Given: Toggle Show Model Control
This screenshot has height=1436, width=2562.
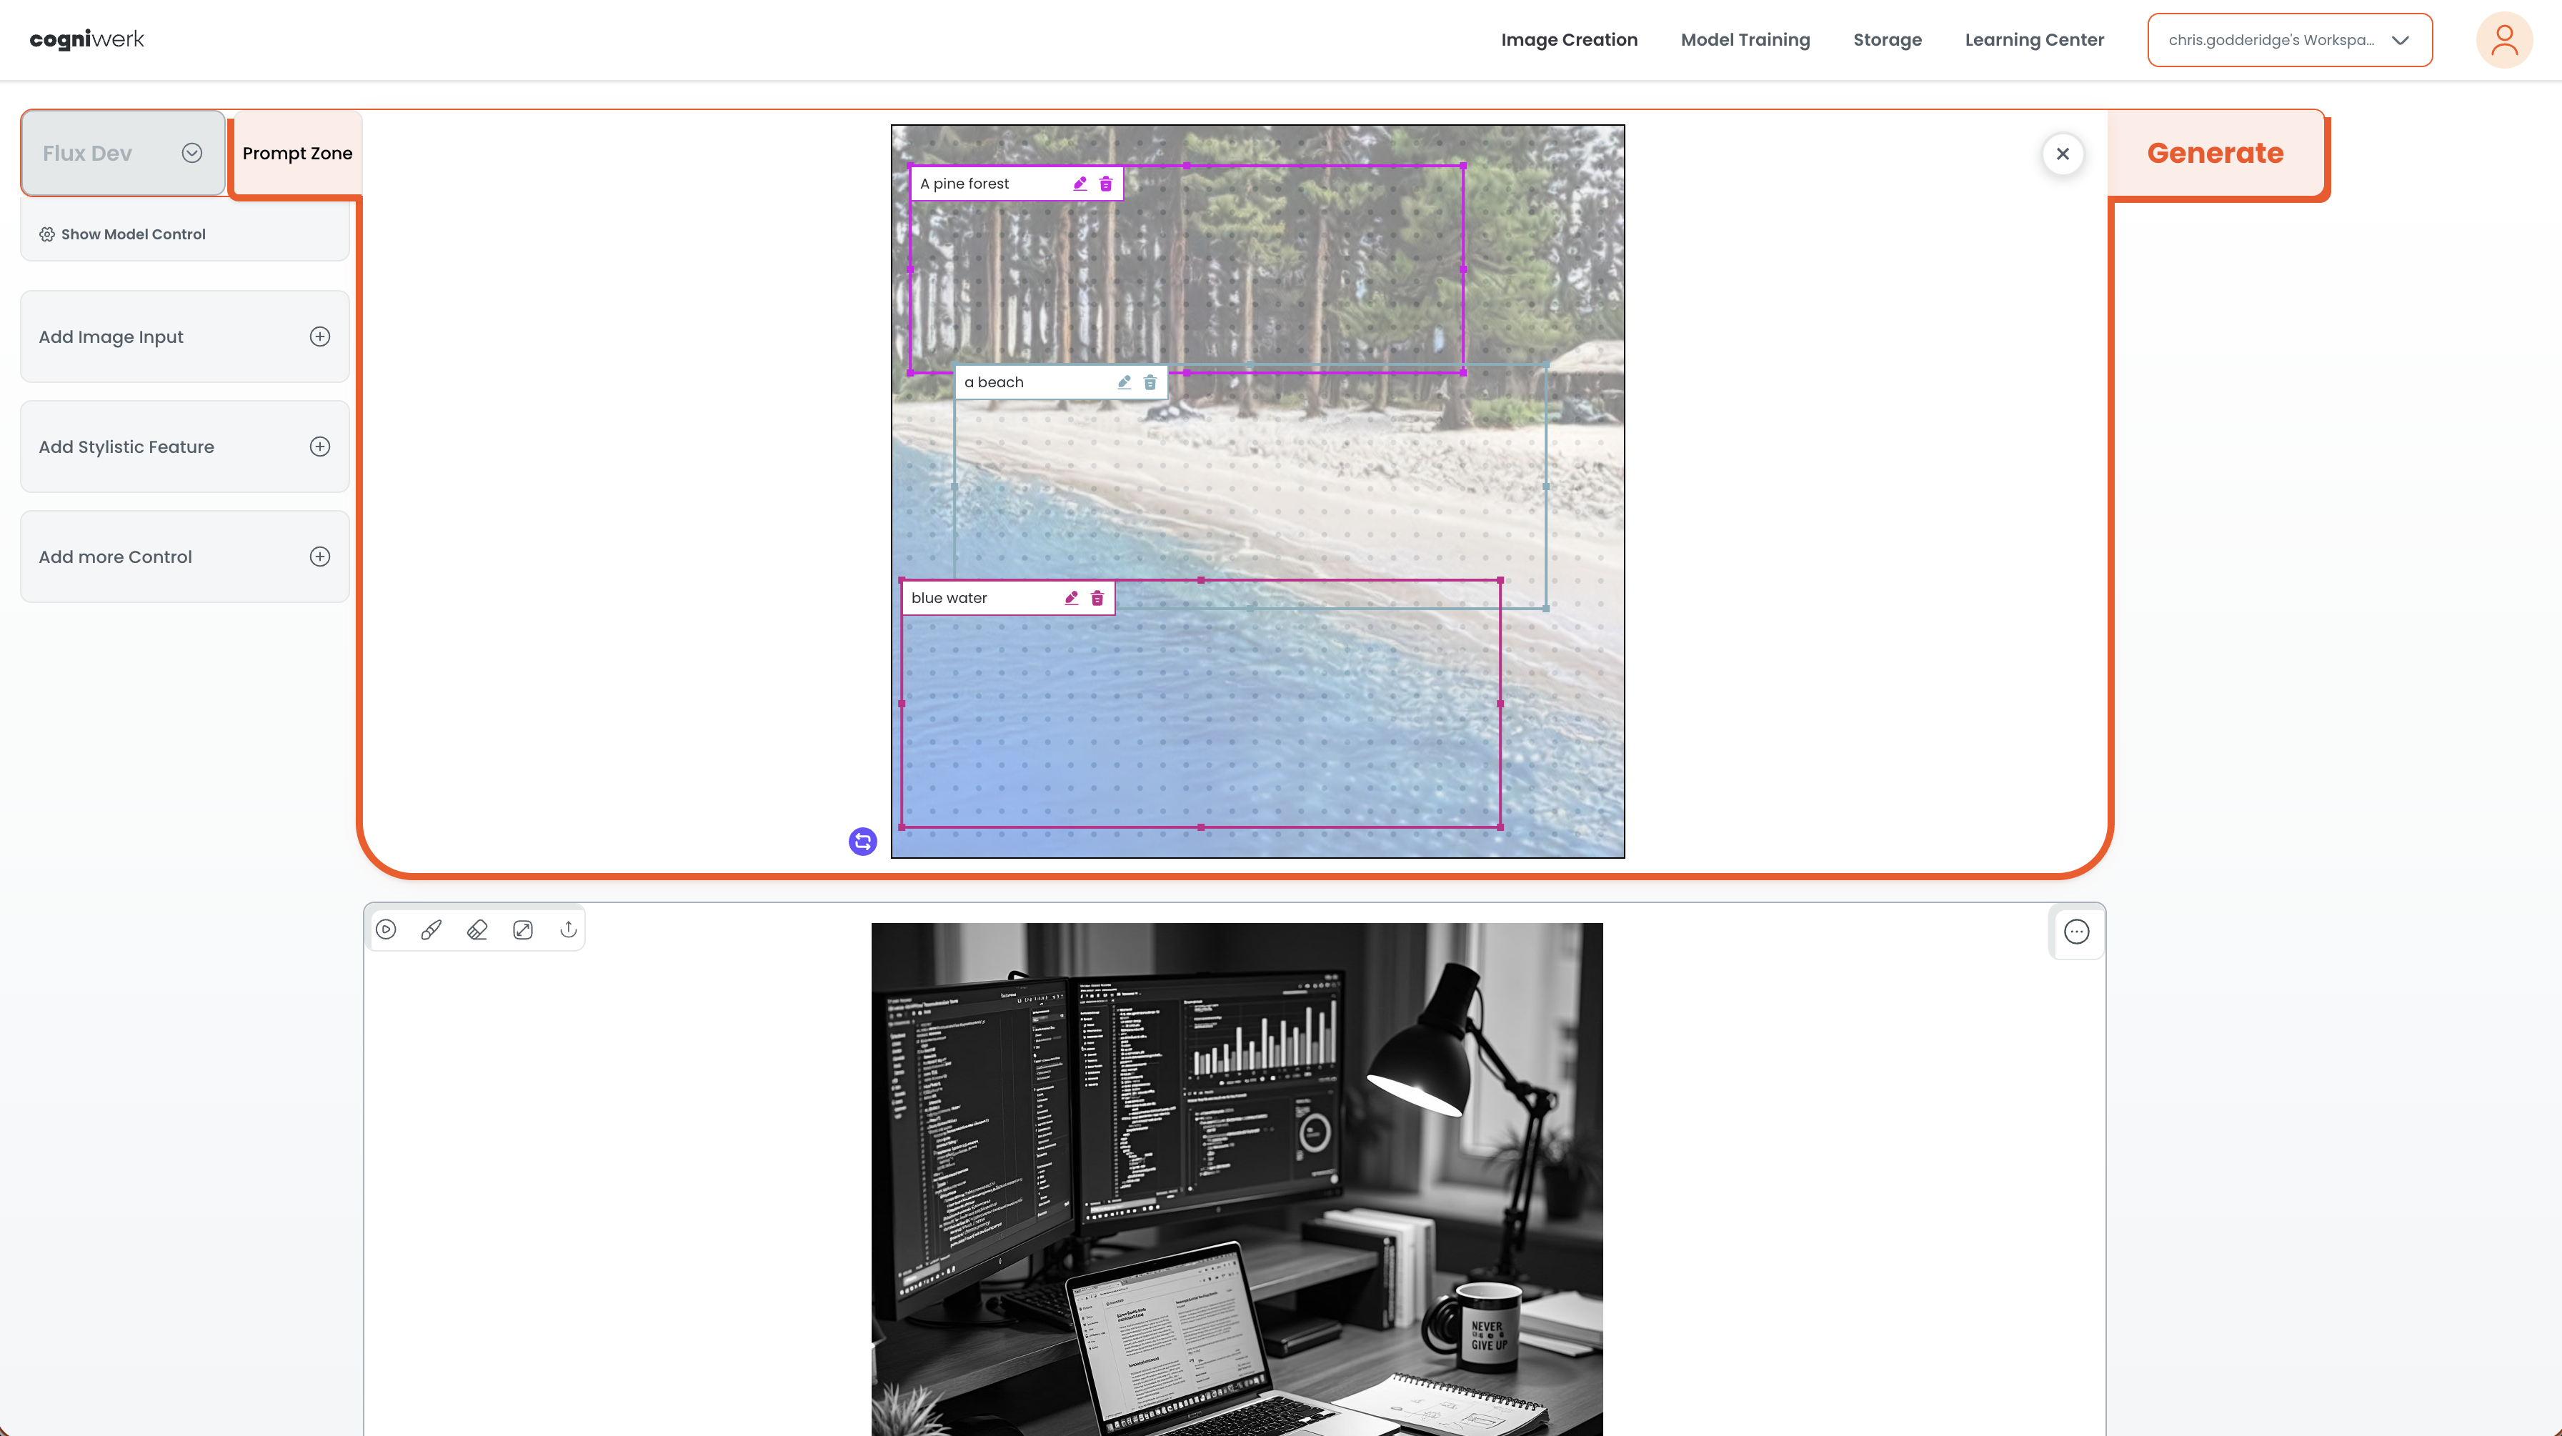Looking at the screenshot, I should tap(132, 234).
